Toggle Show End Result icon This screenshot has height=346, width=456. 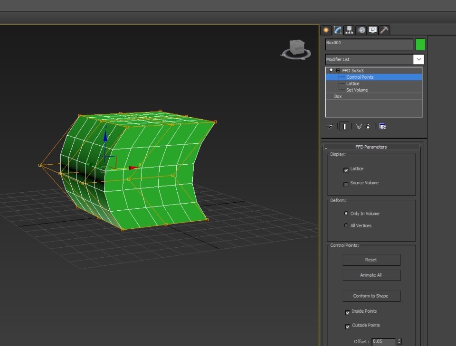tap(344, 126)
